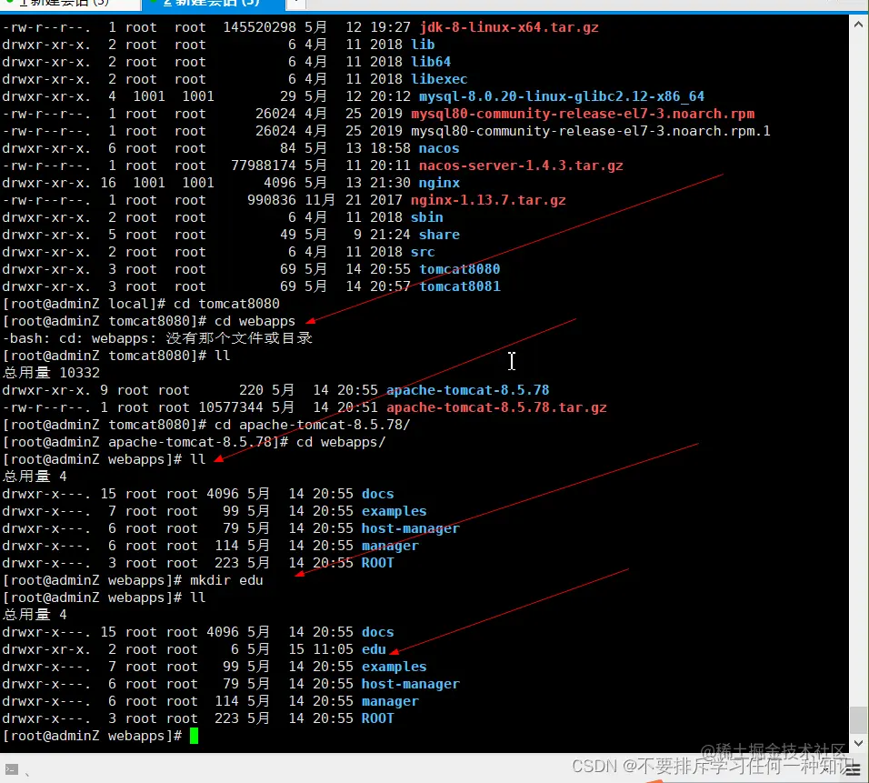Viewport: 869px width, 783px height.
Task: Click the 'cd apache-tomcat-8.5.78/' command text
Action: pyautogui.click(x=313, y=425)
